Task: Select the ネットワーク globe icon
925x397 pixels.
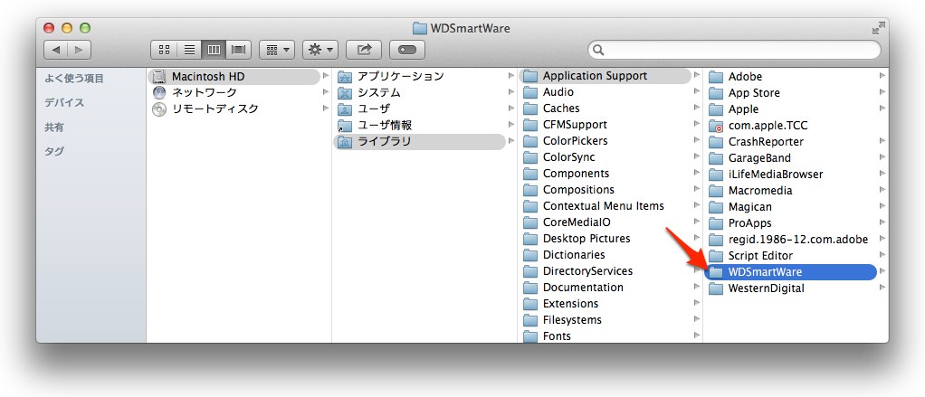Action: pos(159,92)
